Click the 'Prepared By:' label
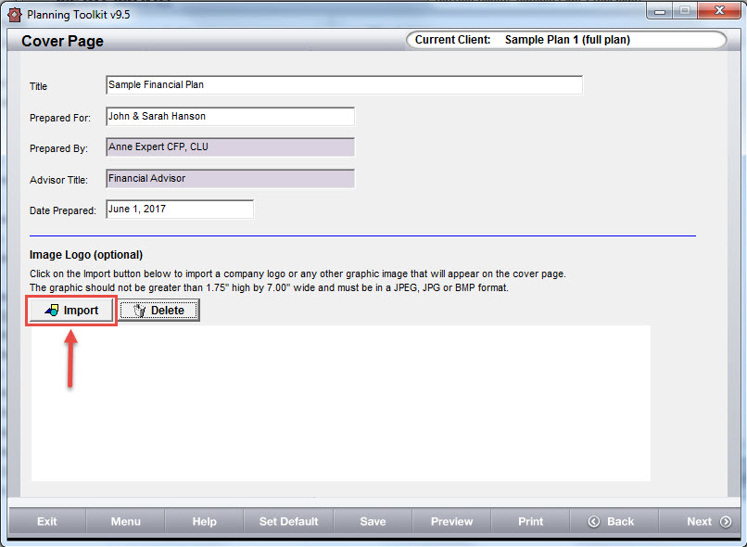Image resolution: width=747 pixels, height=547 pixels. pyautogui.click(x=59, y=148)
